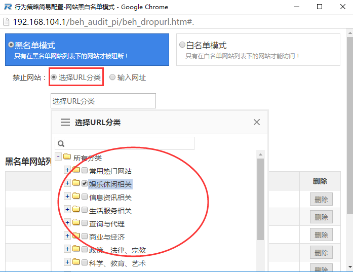Image resolution: width=353 pixels, height=272 pixels.
Task: Click the search magnifier icon in popup
Action: click(x=60, y=143)
